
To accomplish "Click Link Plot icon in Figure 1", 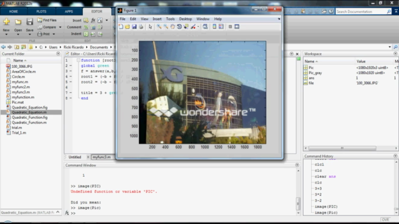I will pos(205,27).
